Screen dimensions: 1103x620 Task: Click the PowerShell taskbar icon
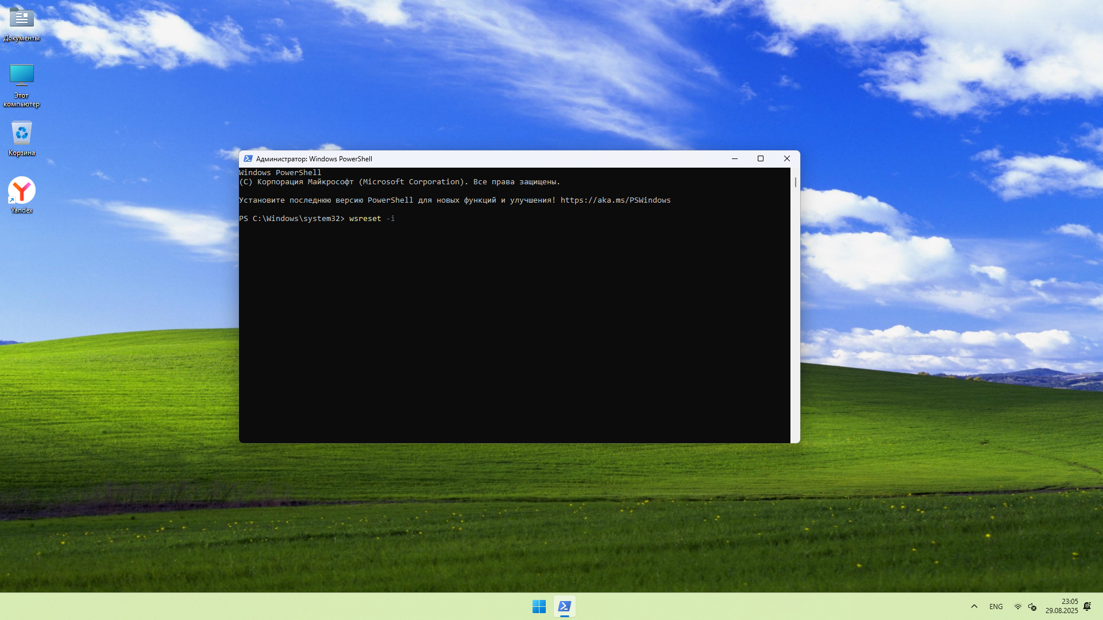coord(565,607)
